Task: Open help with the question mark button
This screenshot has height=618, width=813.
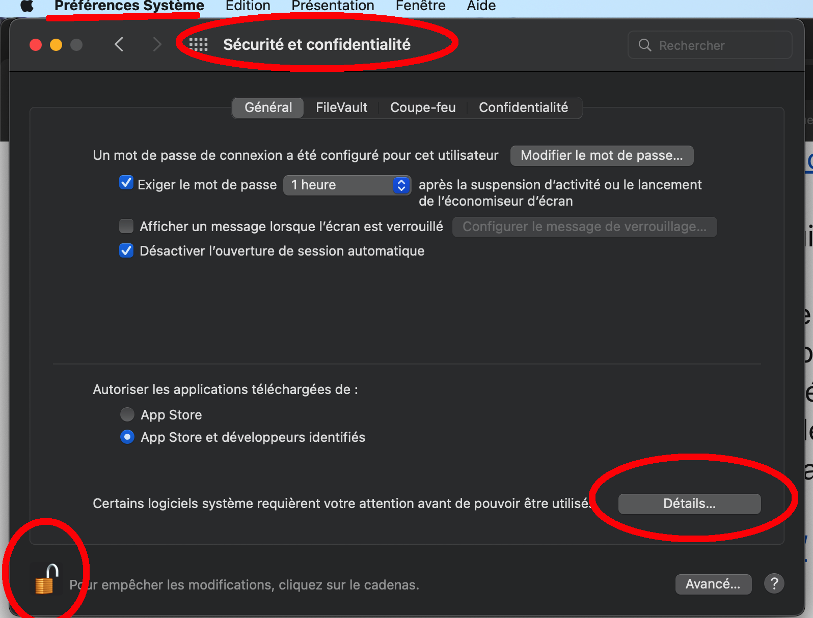Action: pos(774,583)
